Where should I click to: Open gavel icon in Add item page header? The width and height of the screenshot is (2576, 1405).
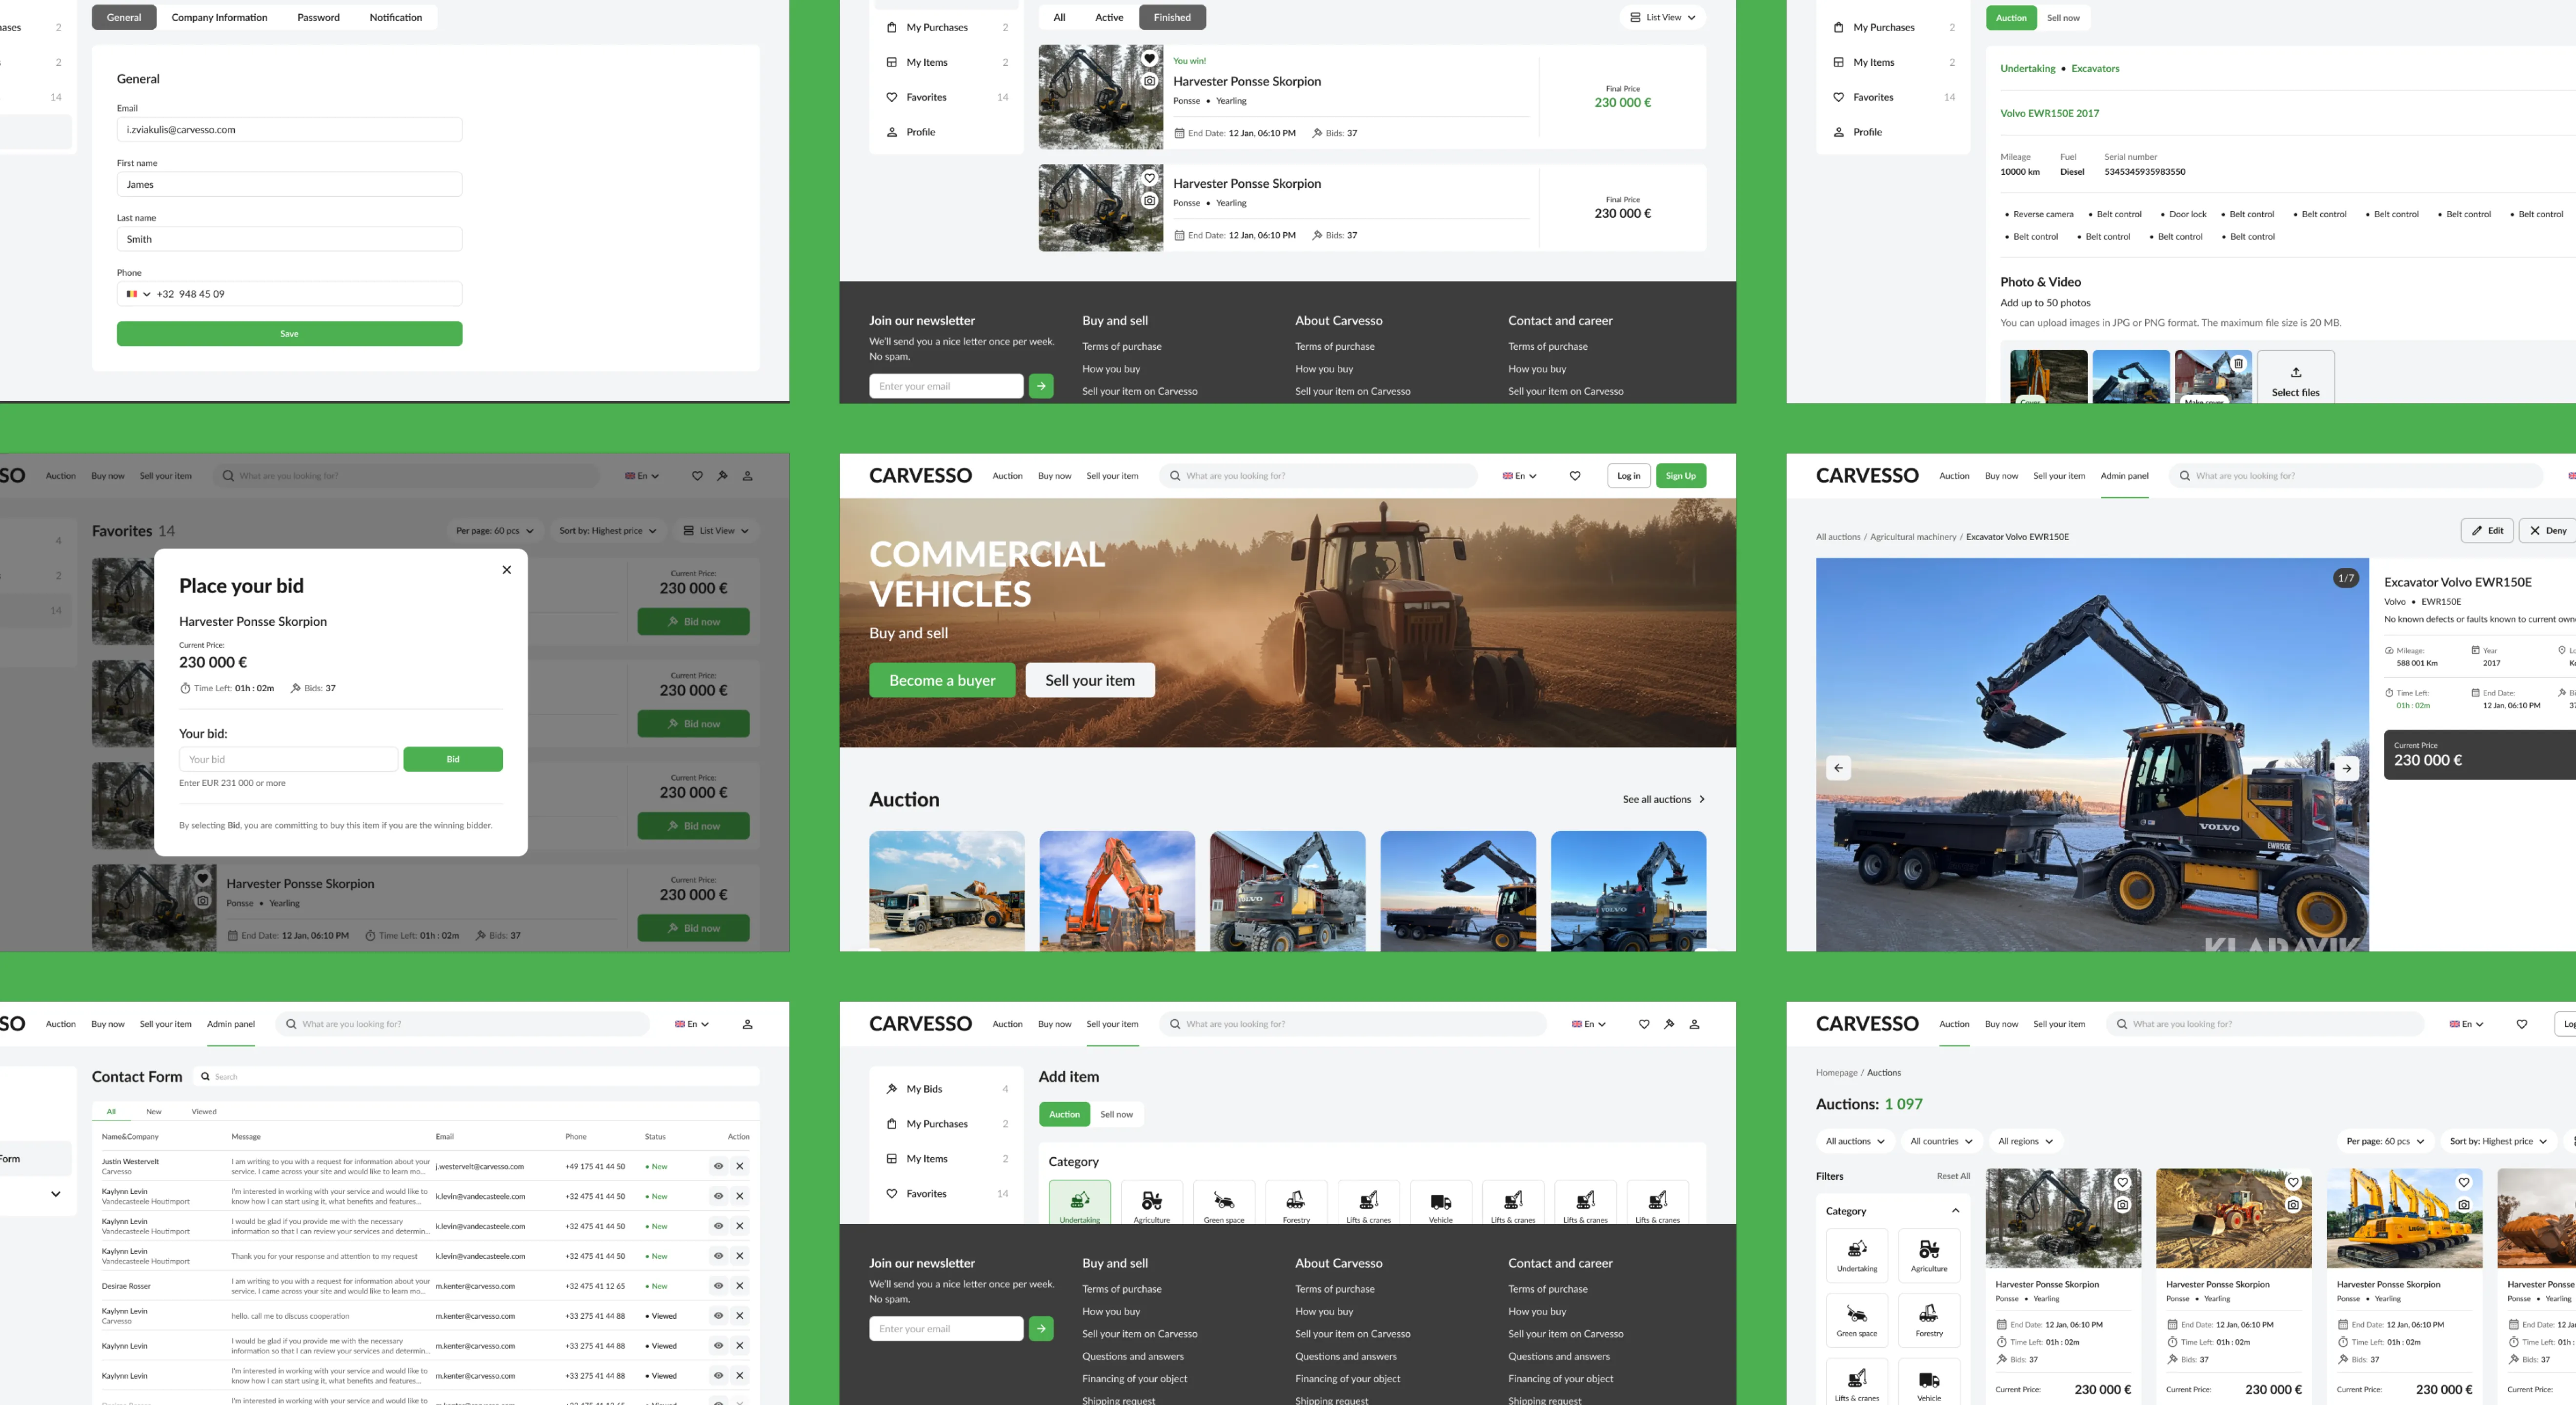[x=1669, y=1024]
